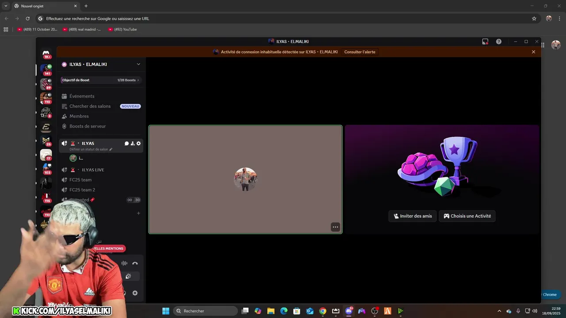Open noise suppression waveform icon
The image size is (566, 318).
[x=124, y=263]
